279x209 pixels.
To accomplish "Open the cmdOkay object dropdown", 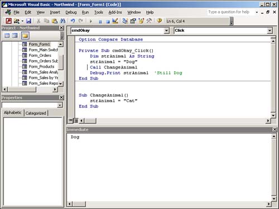I will (x=167, y=31).
